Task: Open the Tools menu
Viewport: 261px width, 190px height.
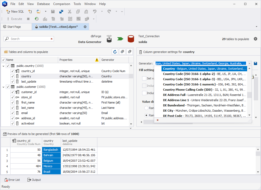Action: coord(77,4)
